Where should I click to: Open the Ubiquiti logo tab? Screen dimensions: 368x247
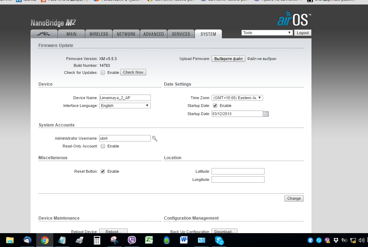pos(44,34)
